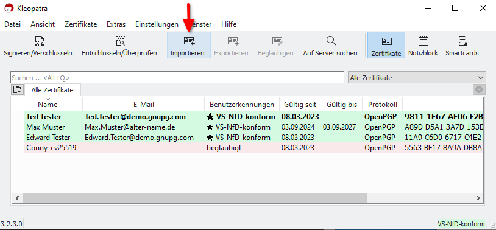This screenshot has width=496, height=230.
Task: Open the Einstellungen menu
Action: [x=157, y=24]
